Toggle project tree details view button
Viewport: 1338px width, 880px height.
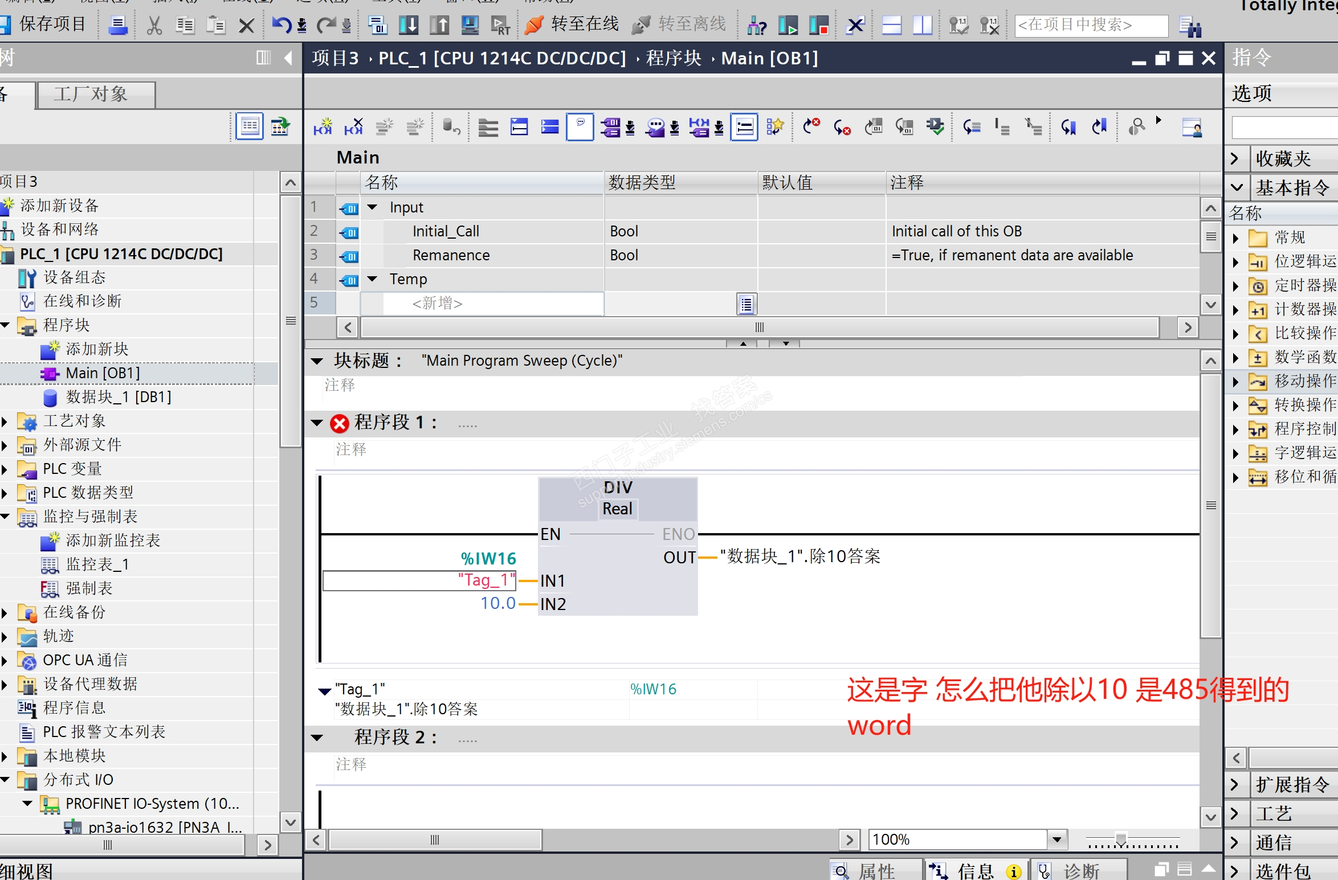[x=250, y=126]
